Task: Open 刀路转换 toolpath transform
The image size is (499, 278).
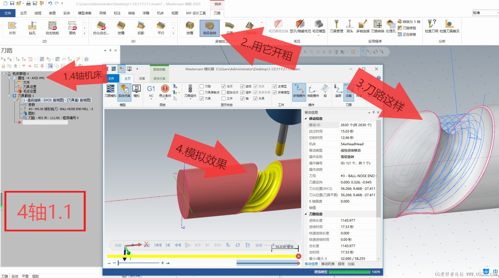Action: coord(378,27)
